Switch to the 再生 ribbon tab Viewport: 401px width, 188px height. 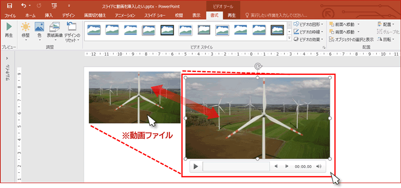click(x=231, y=15)
